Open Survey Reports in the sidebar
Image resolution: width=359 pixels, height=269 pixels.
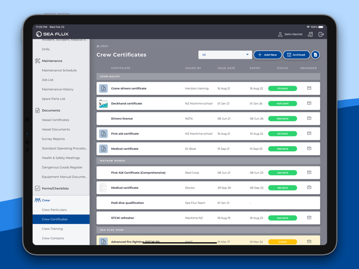click(53, 139)
